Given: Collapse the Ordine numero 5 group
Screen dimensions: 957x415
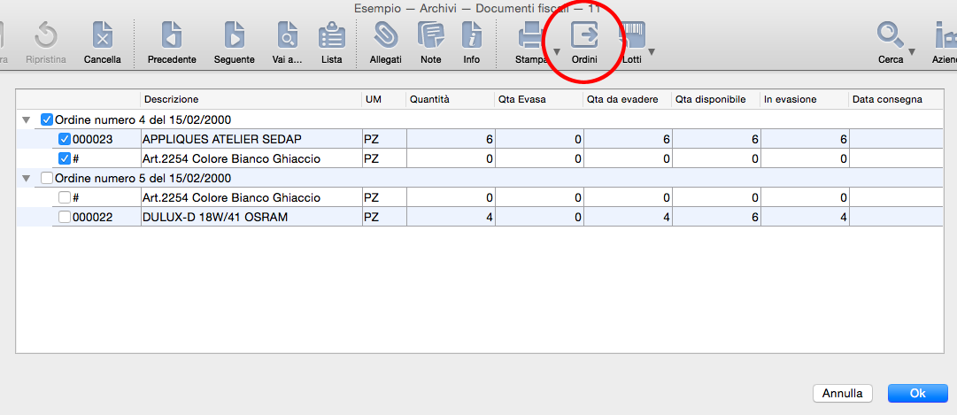Looking at the screenshot, I should pos(27,179).
